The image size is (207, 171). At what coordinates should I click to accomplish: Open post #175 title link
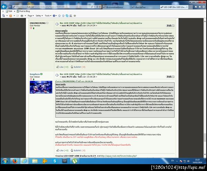[101, 74]
